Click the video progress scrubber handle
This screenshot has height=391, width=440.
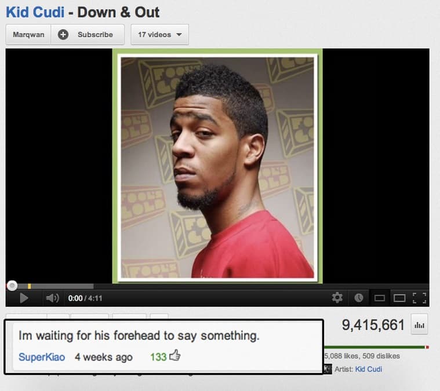click(x=12, y=286)
